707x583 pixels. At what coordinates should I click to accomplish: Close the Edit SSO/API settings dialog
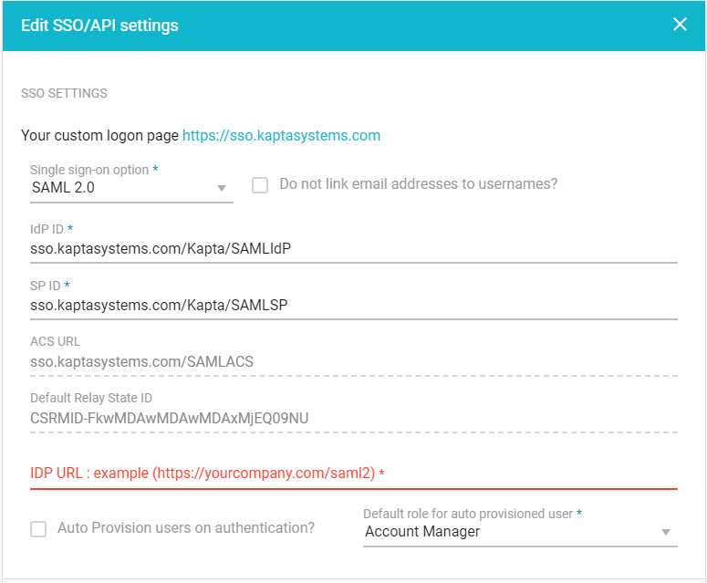[x=680, y=25]
